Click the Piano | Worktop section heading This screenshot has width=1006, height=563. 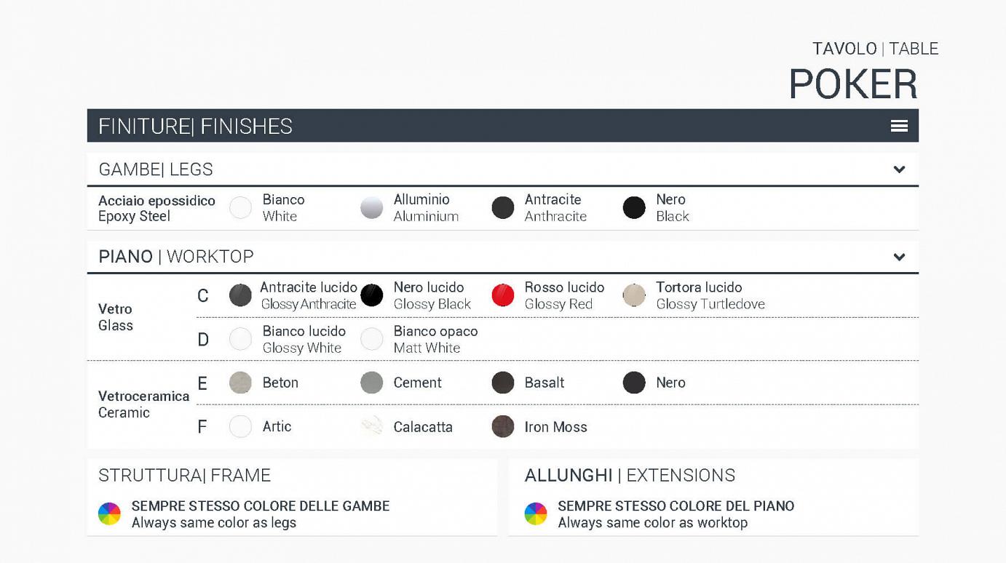click(x=176, y=257)
